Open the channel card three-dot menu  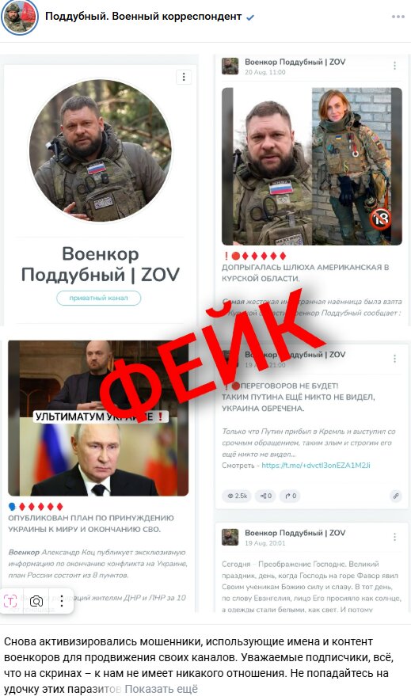tap(184, 77)
